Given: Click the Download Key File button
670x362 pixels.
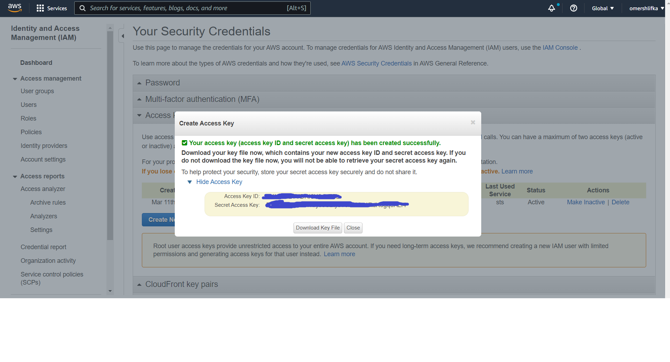Looking at the screenshot, I should 318,228.
